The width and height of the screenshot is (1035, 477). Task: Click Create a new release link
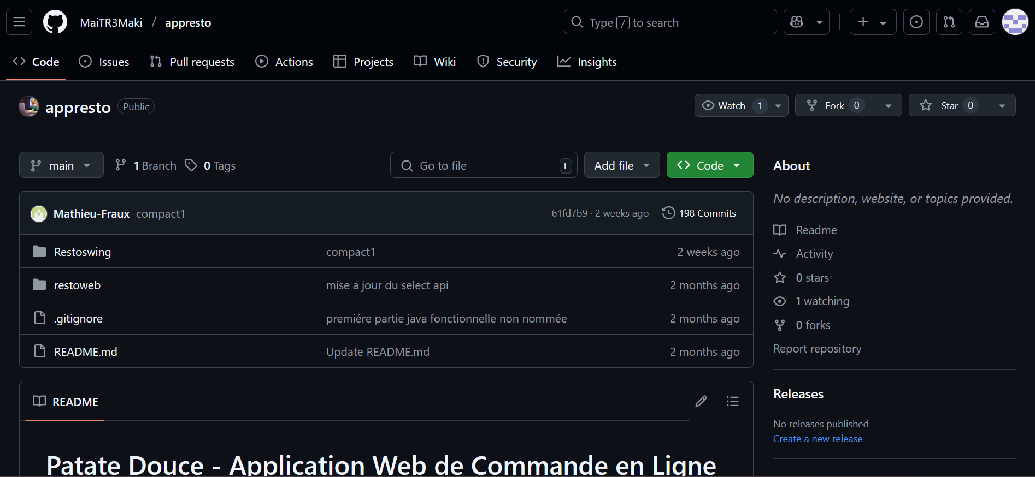[x=818, y=438]
